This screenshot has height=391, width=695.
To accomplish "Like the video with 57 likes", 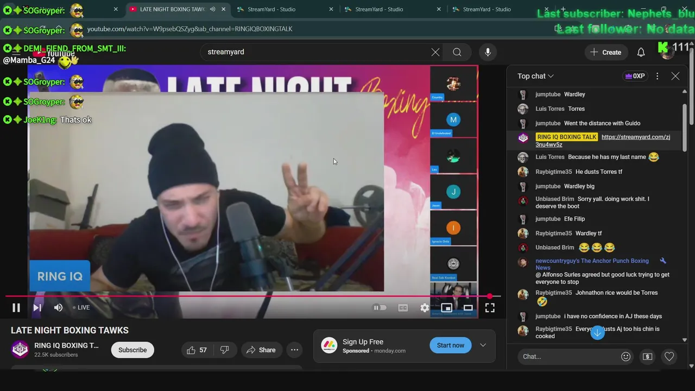I will [x=197, y=350].
